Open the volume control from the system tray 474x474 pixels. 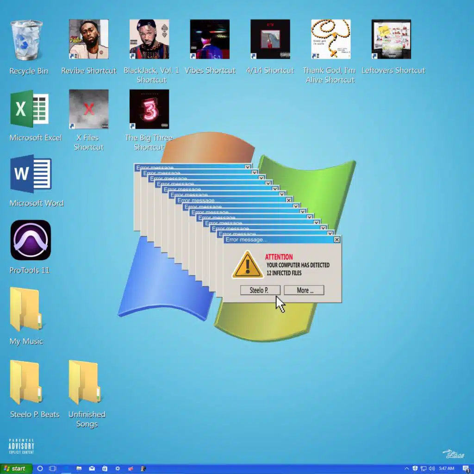[431, 468]
